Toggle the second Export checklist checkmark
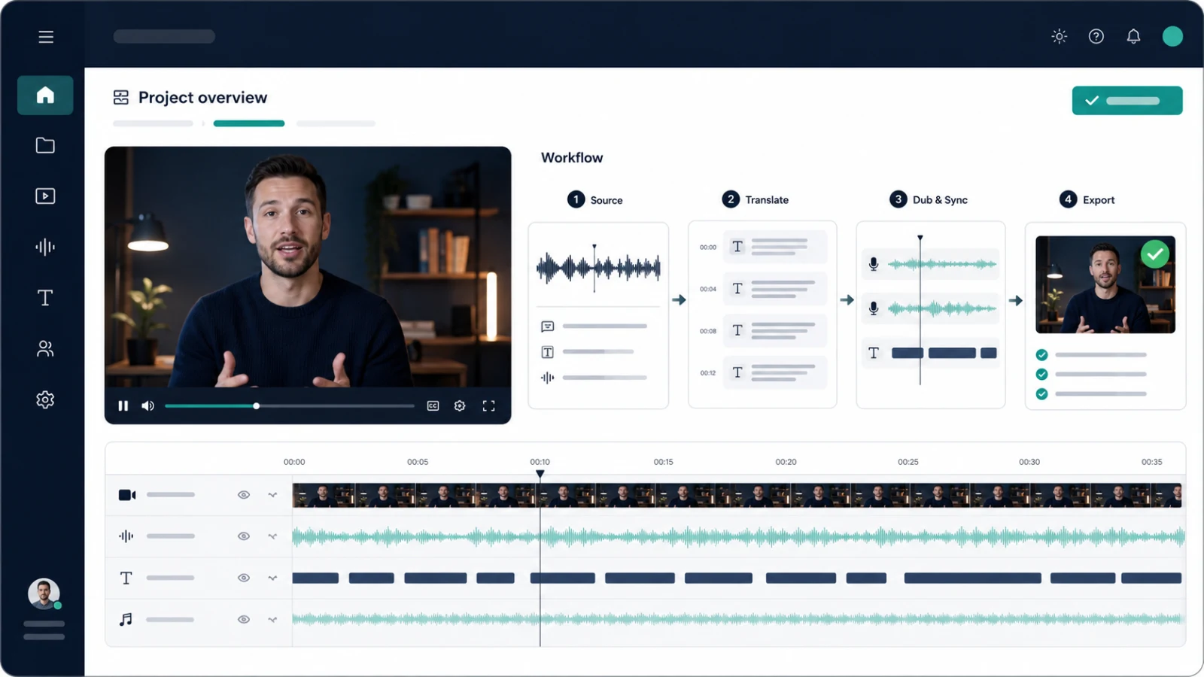Image resolution: width=1204 pixels, height=677 pixels. pos(1041,375)
